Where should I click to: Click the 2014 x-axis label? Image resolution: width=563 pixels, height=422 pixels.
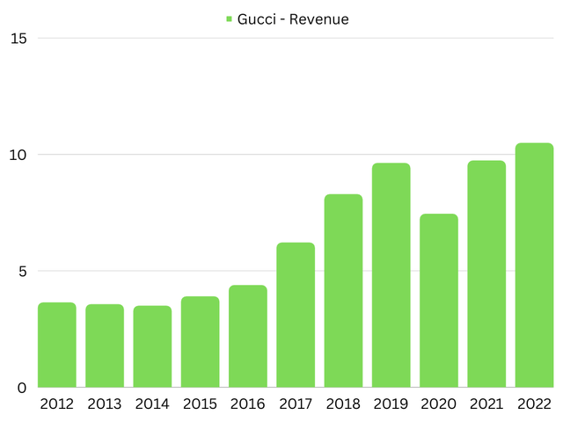point(152,404)
